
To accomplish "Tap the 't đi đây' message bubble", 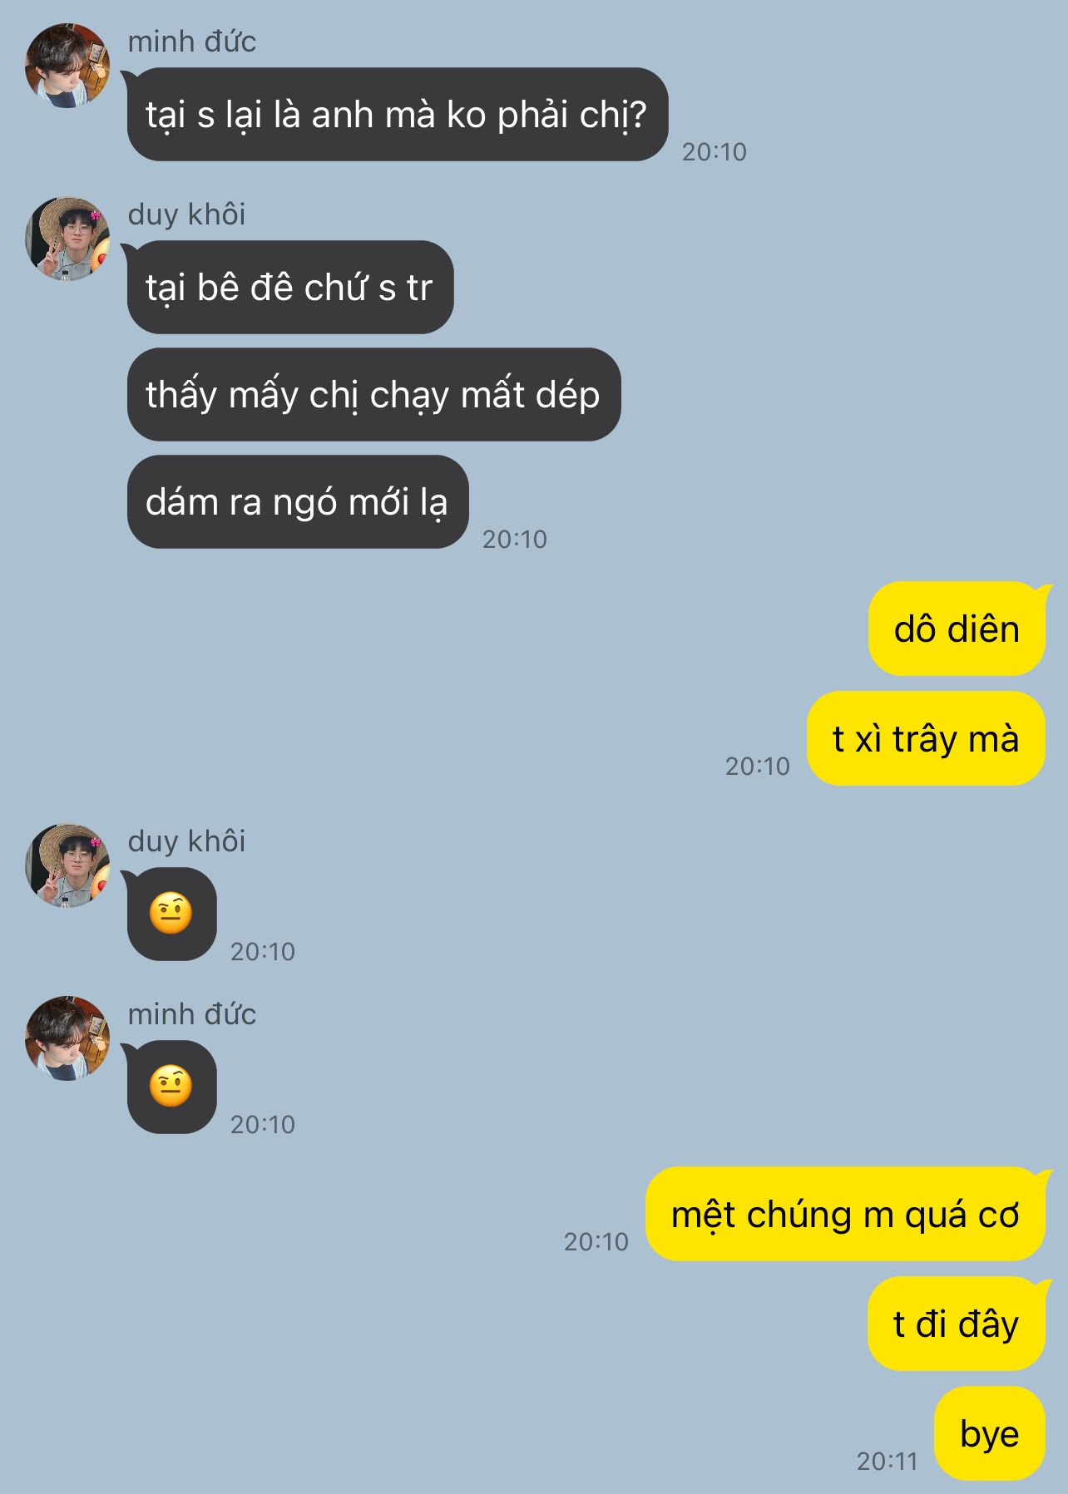I will [957, 1324].
